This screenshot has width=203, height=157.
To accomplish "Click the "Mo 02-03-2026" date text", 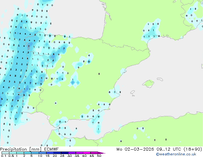I will click(135, 149).
